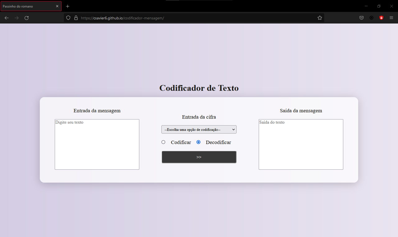Click the red shield extension icon
The height and width of the screenshot is (237, 398).
(x=381, y=18)
